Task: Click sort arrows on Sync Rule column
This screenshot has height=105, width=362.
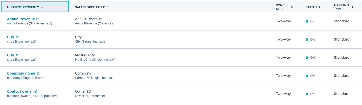Action: (292, 7)
